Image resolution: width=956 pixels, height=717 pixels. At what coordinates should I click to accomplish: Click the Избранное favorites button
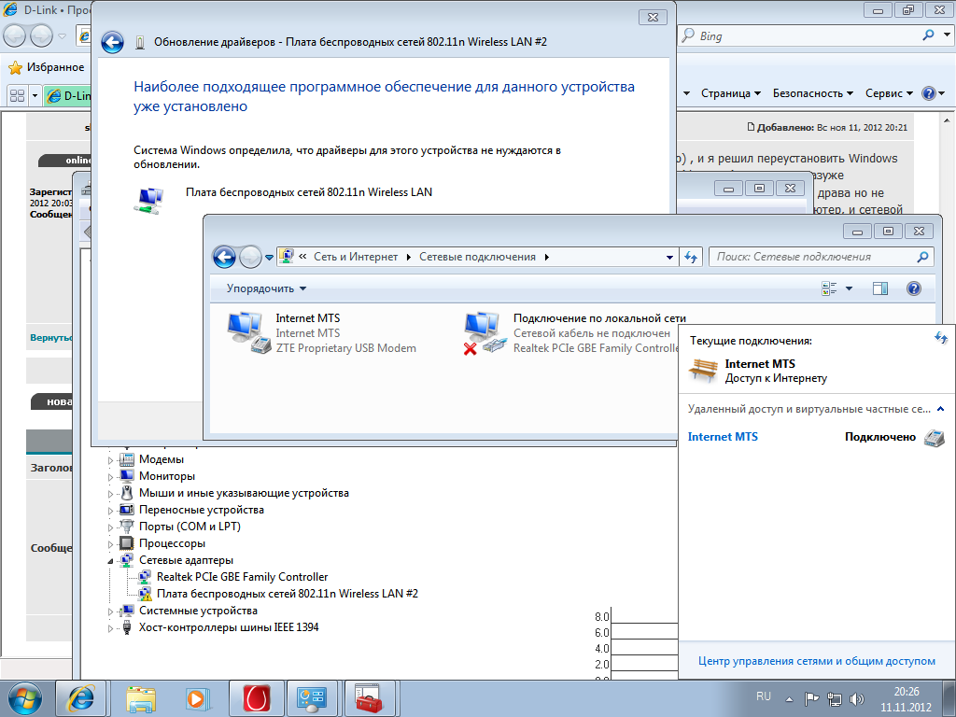pos(47,67)
